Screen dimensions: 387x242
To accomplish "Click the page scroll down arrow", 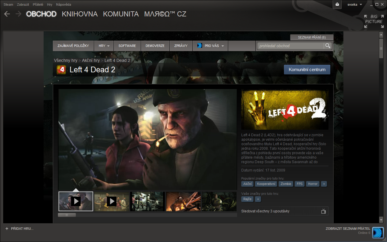I will [x=381, y=220].
